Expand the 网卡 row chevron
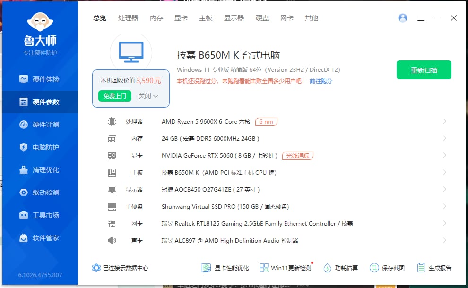The image size is (468, 288). (445, 224)
